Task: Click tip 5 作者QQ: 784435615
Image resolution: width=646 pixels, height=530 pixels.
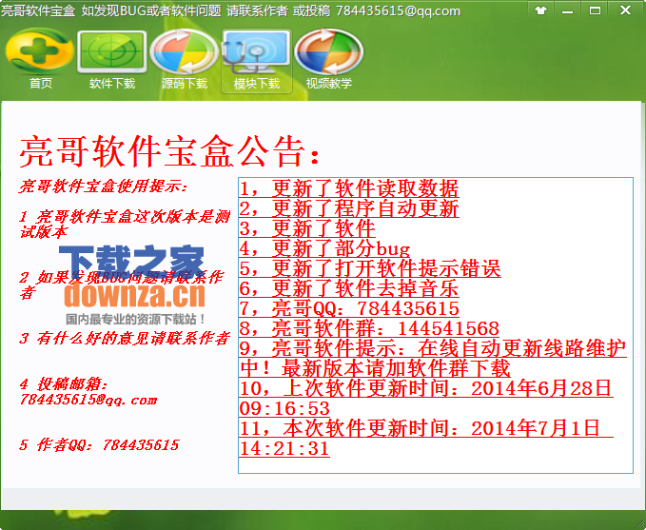Action: point(99,445)
